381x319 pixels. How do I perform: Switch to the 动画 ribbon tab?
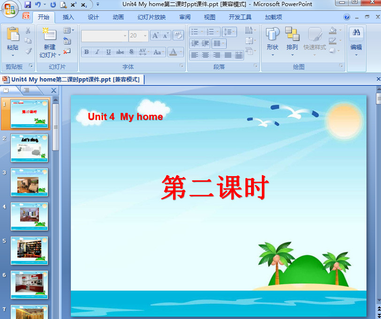tap(118, 17)
